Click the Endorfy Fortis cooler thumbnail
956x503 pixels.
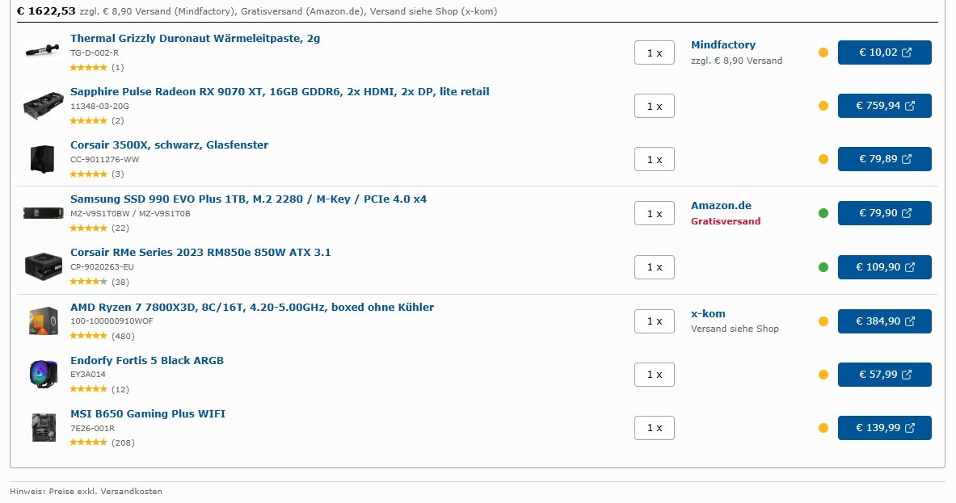pos(44,374)
